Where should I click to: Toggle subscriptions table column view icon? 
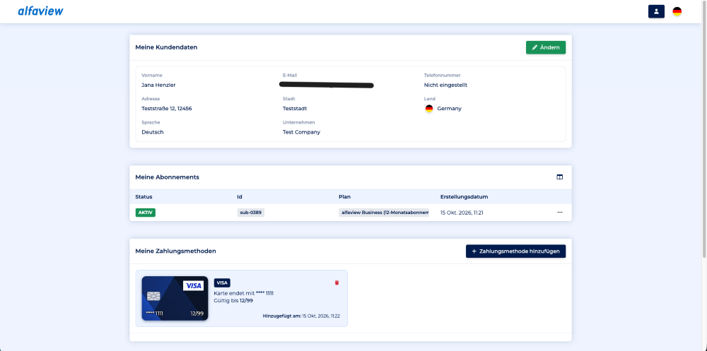tap(559, 177)
